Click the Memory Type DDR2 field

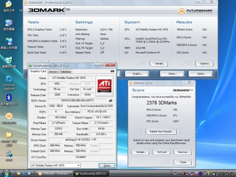tap(58, 129)
